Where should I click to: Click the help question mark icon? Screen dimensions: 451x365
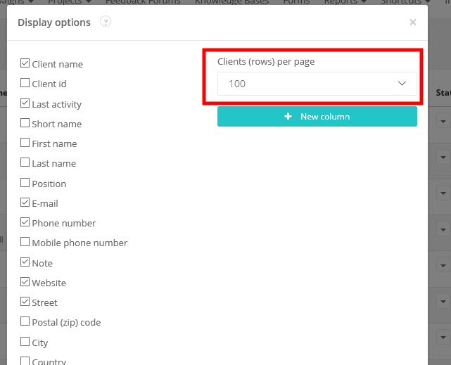(106, 22)
